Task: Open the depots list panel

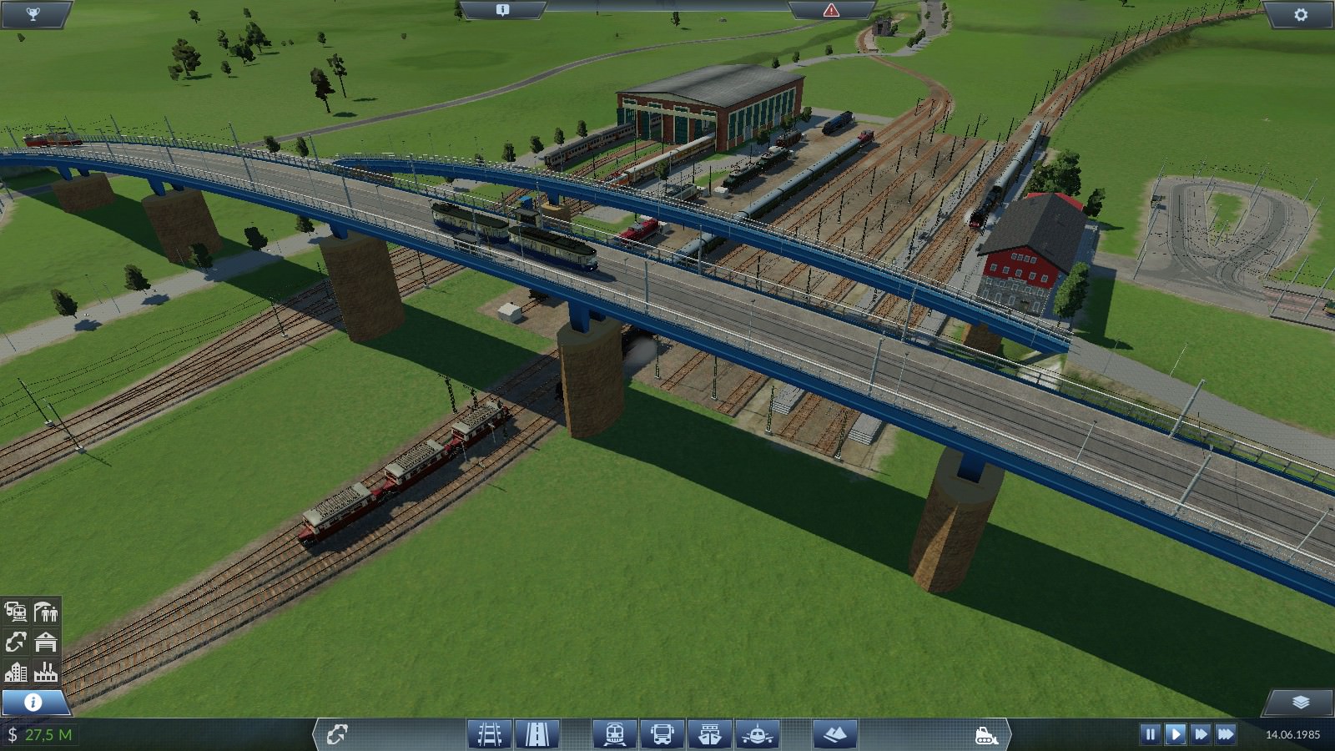Action: click(x=46, y=642)
